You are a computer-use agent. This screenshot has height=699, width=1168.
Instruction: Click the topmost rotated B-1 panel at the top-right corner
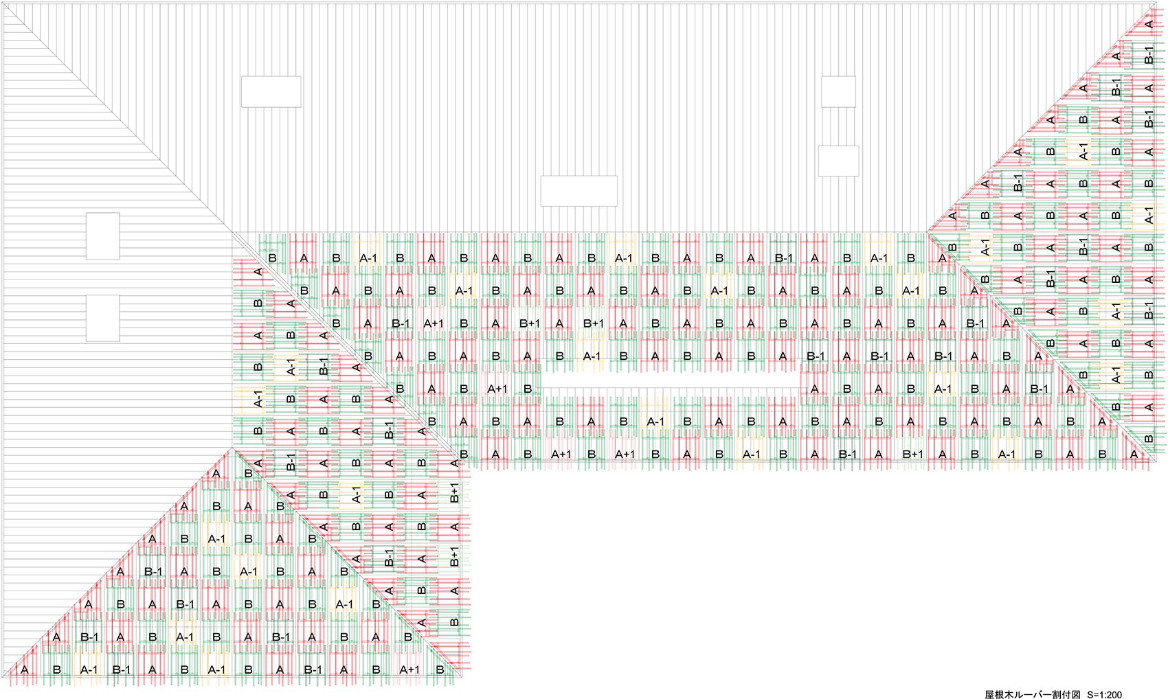(x=1149, y=55)
